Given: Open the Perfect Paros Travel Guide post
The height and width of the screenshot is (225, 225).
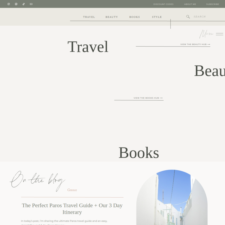Looking at the screenshot, I should (72, 209).
